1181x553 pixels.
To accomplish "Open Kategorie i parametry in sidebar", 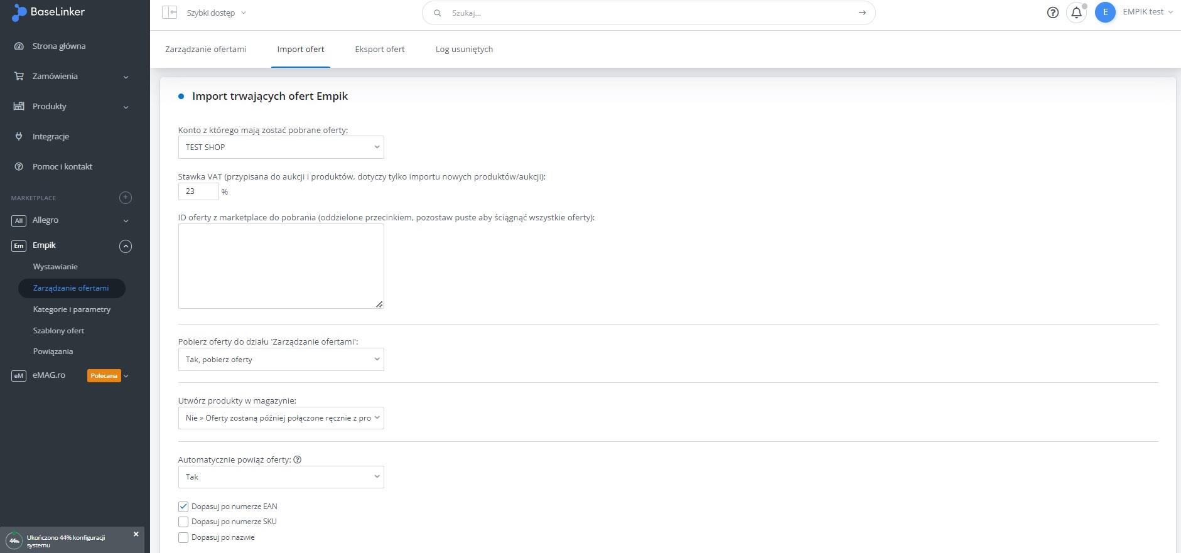I will click(x=72, y=309).
